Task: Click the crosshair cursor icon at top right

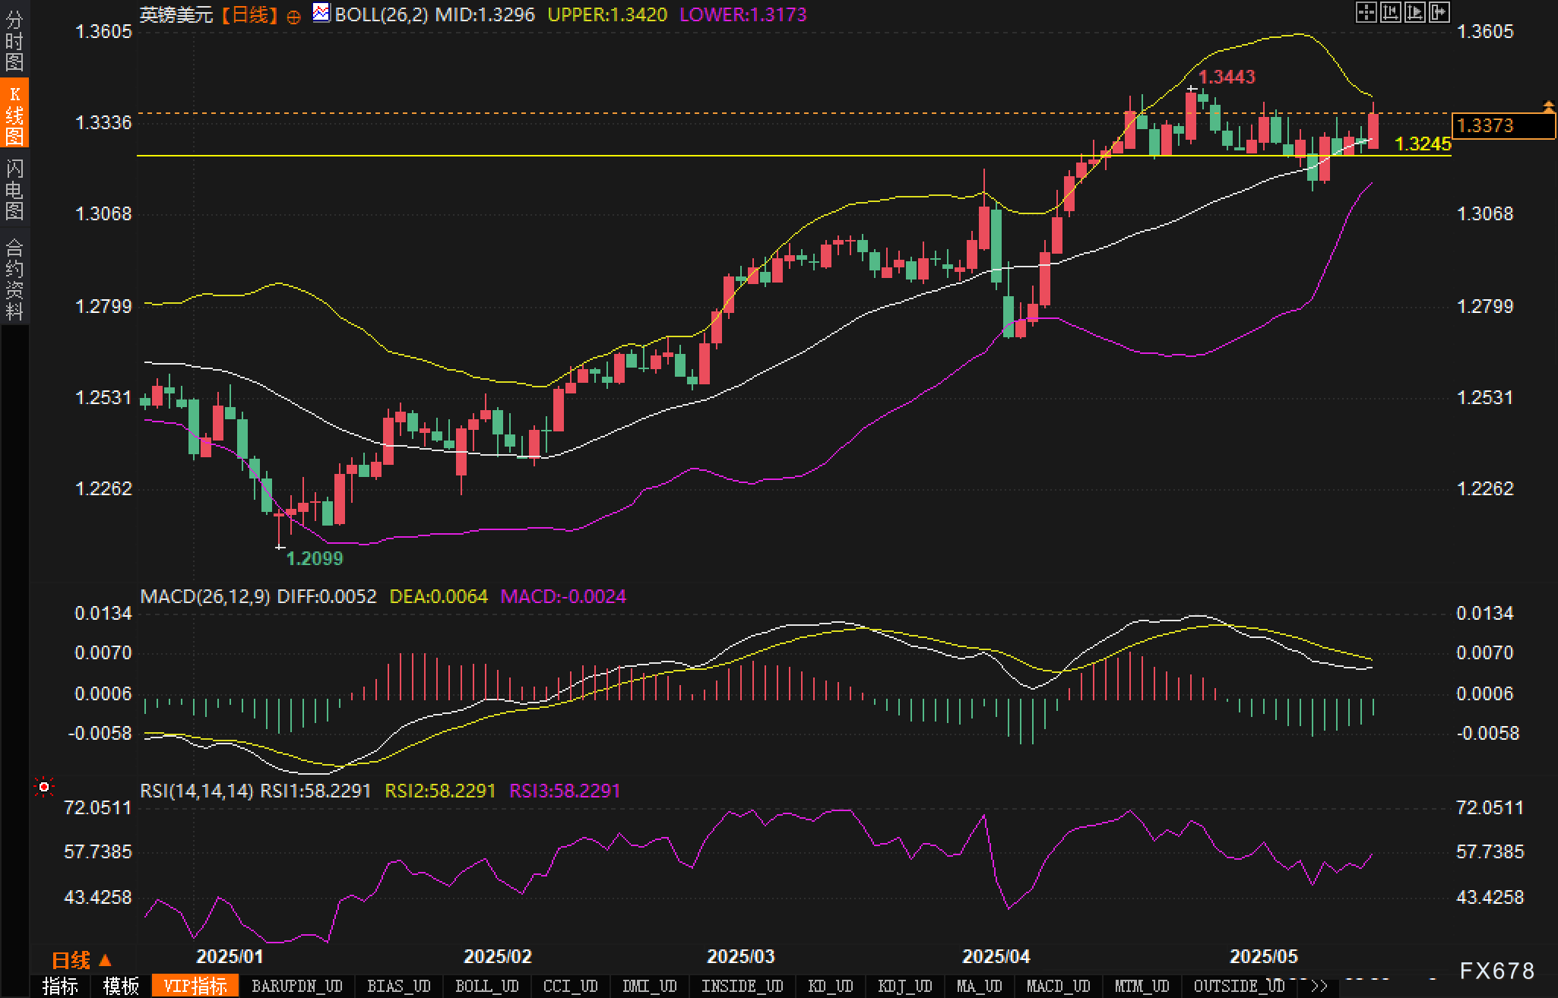Action: tap(1366, 12)
